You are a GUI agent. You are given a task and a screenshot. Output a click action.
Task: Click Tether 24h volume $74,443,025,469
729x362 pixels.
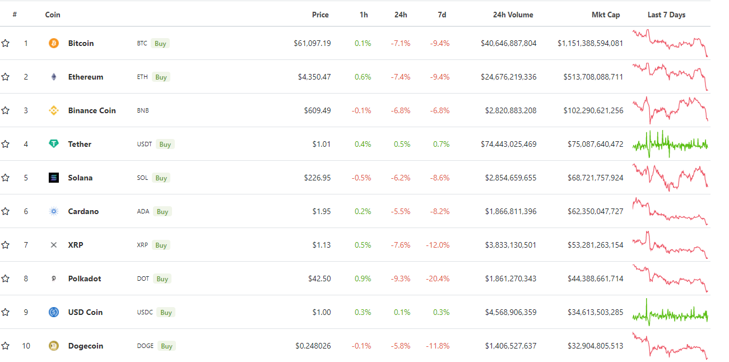click(x=509, y=144)
